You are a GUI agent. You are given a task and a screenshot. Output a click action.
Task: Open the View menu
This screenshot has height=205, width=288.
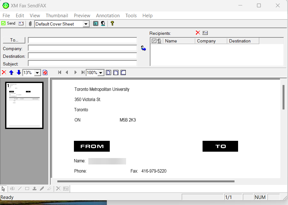pyautogui.click(x=35, y=16)
